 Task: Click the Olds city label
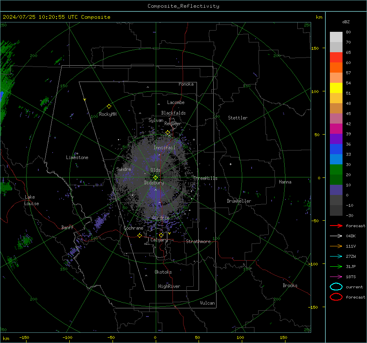pyautogui.click(x=155, y=170)
